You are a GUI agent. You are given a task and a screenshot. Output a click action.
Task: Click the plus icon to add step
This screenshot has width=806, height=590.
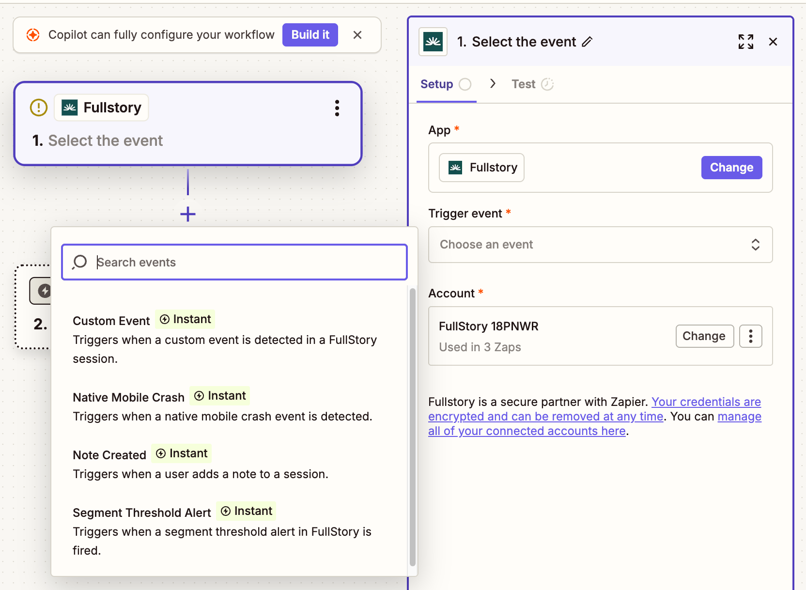point(188,214)
